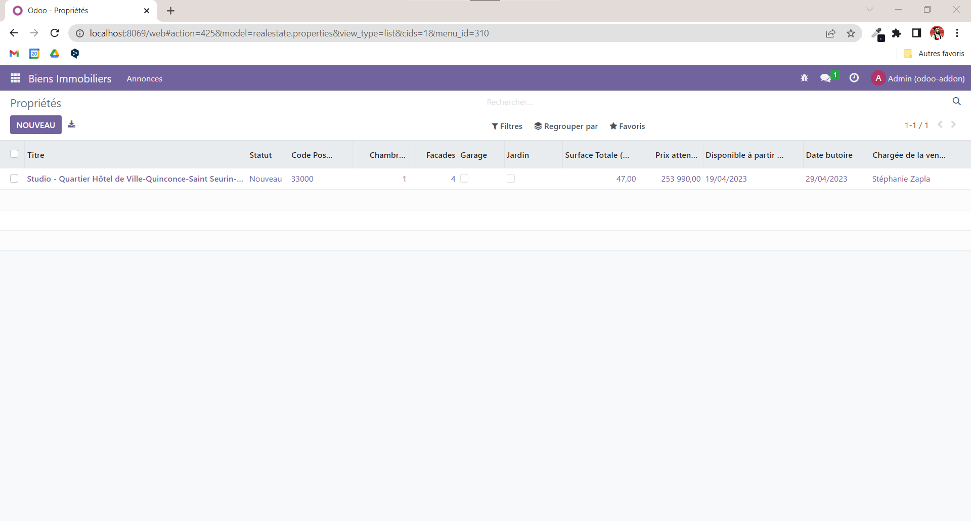This screenshot has height=521, width=971.
Task: Select the Studio property row checkbox
Action: (14, 179)
